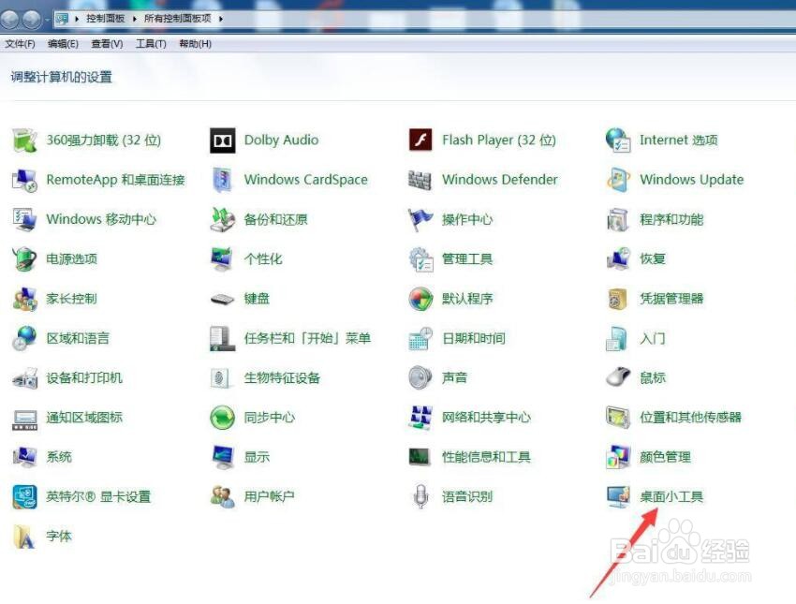Open the 360强力卸载 icon
The height and width of the screenshot is (604, 796).
pyautogui.click(x=24, y=140)
